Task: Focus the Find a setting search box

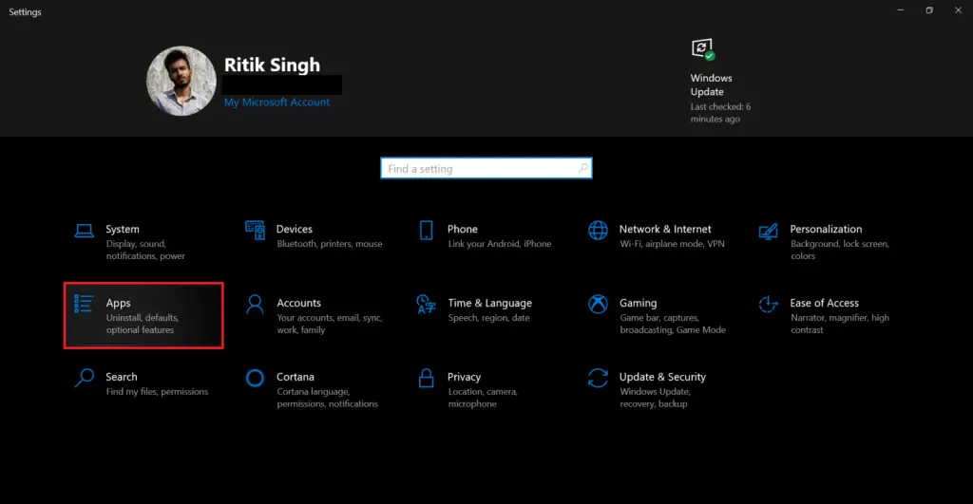Action: (x=486, y=168)
